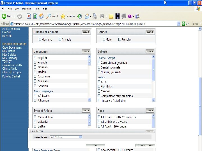Click the black H toolbar icon

point(118,16)
